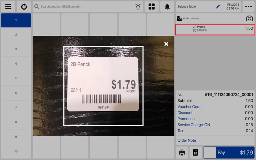Open the notifications bell

coord(167,6)
